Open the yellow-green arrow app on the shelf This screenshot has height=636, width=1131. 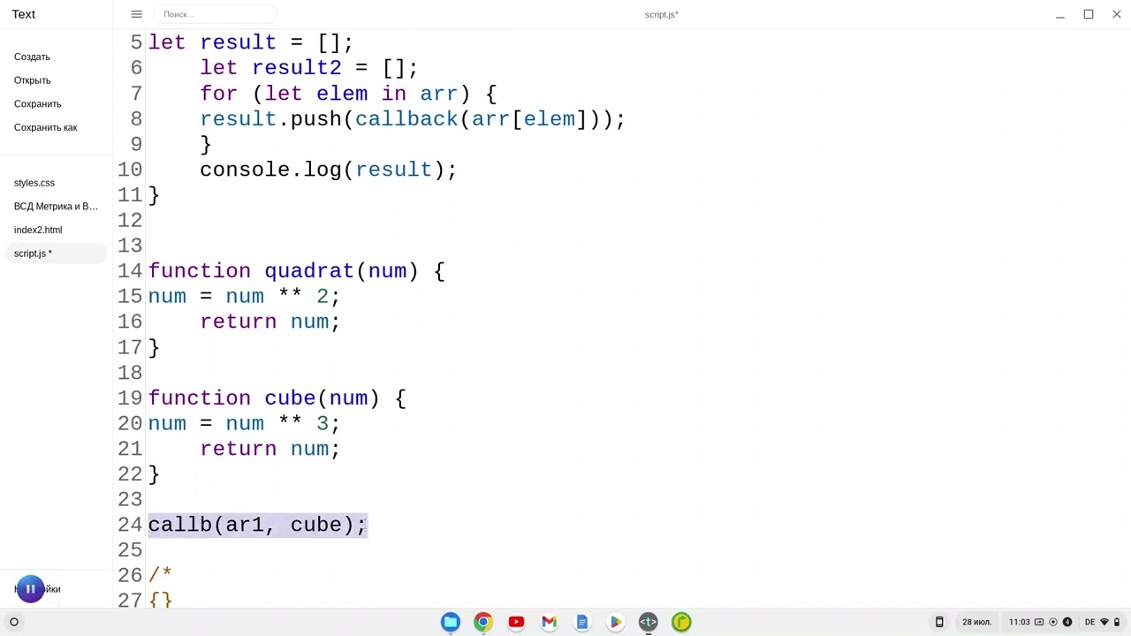point(681,622)
